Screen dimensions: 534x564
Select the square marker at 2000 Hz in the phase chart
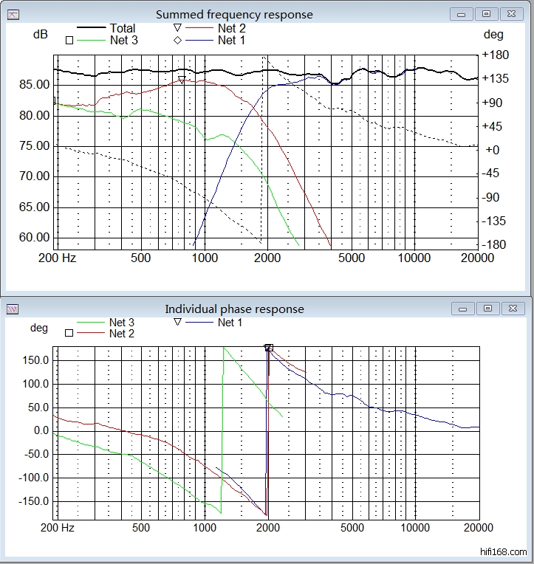(x=269, y=348)
